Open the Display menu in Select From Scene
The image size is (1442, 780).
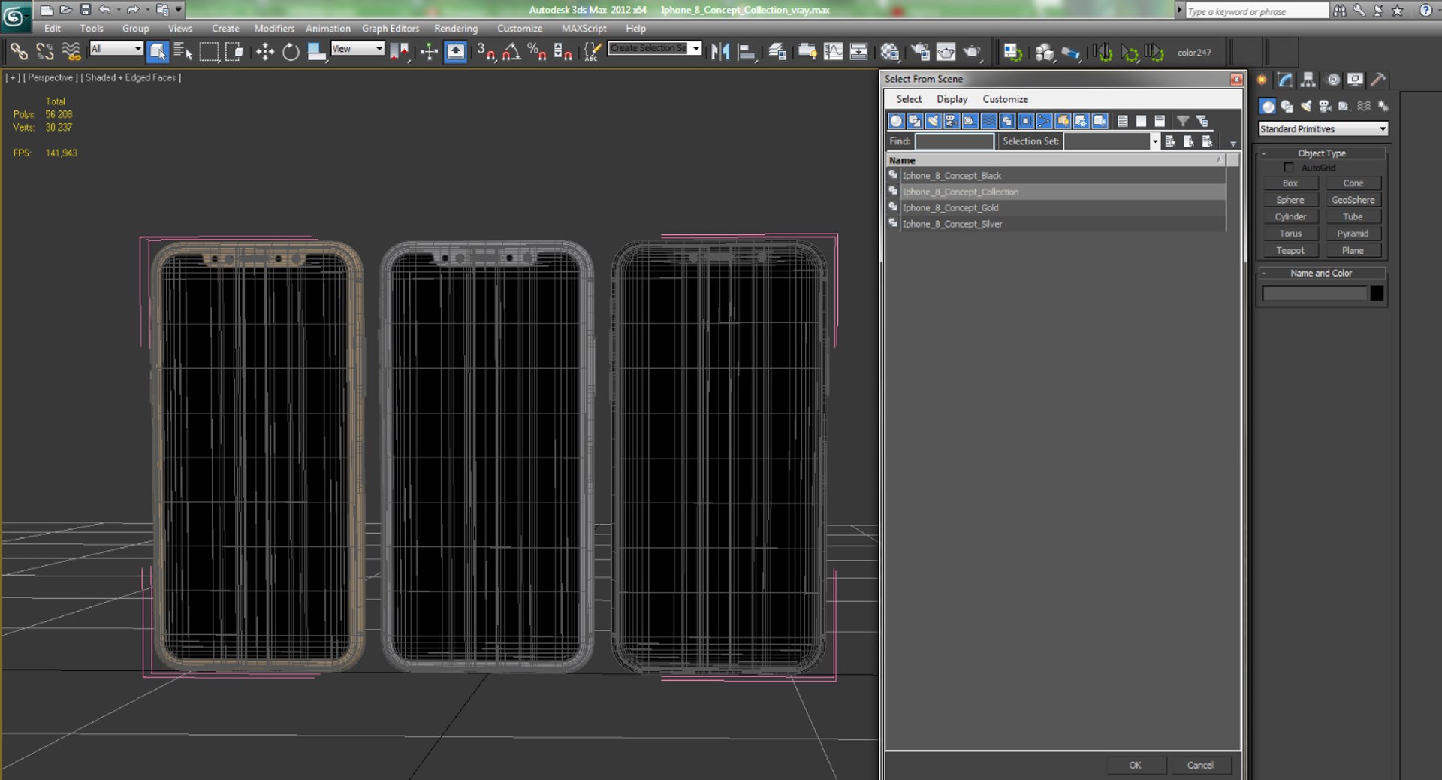[x=952, y=99]
